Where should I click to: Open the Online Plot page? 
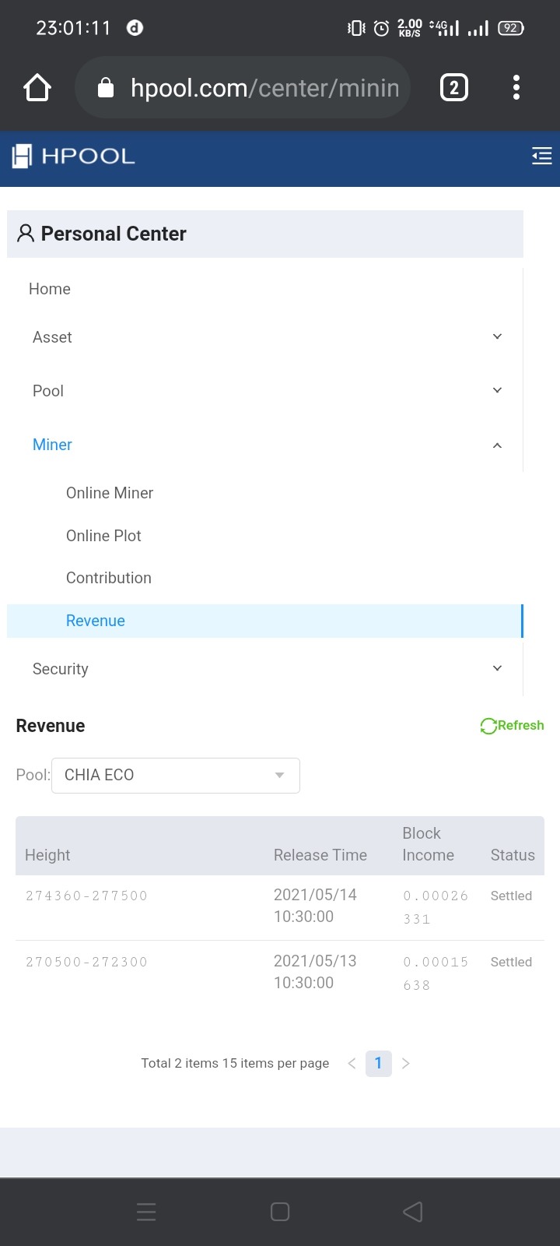coord(103,536)
